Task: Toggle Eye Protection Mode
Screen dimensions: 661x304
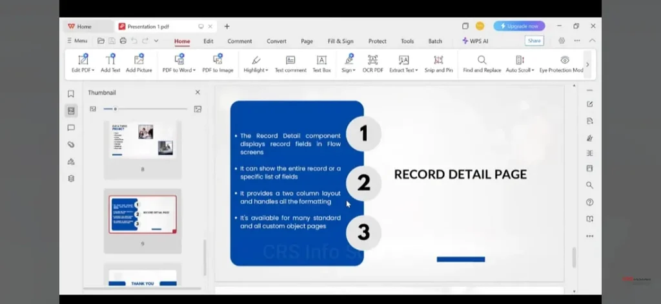Action: pos(562,63)
